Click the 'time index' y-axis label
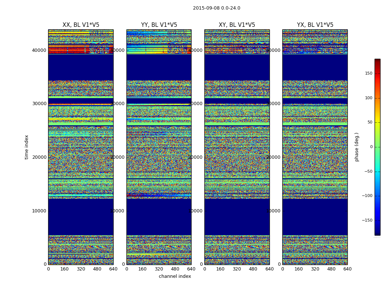The width and height of the screenshot is (386, 294). pos(26,147)
